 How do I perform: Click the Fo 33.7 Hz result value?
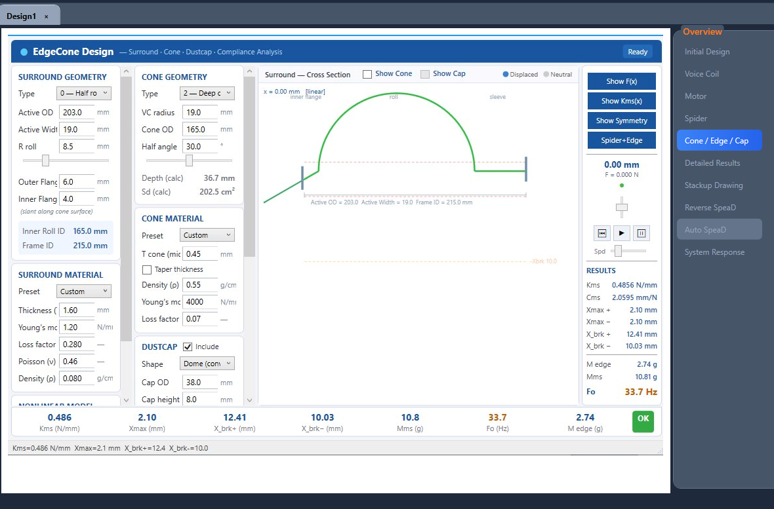pos(641,392)
